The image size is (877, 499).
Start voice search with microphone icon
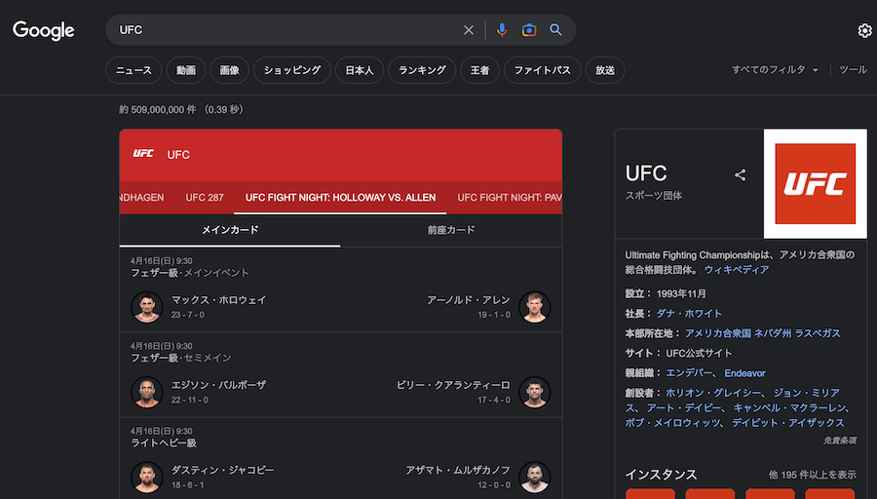pos(502,30)
